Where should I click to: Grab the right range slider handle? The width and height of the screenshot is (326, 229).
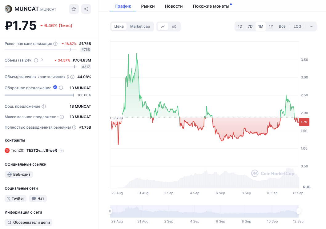[298, 211]
